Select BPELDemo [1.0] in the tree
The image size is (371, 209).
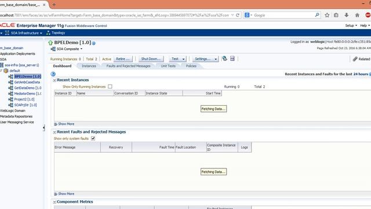pos(27,76)
